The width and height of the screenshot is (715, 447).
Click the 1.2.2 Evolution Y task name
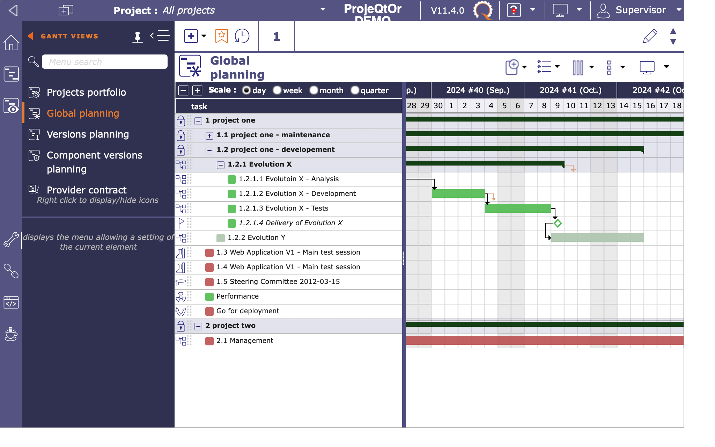[x=256, y=238]
